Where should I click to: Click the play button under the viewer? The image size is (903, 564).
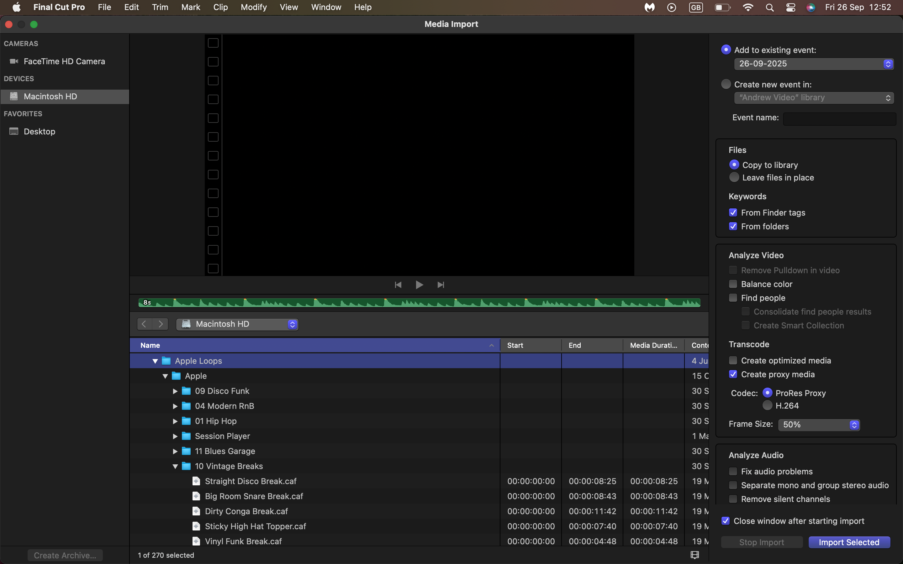click(419, 285)
